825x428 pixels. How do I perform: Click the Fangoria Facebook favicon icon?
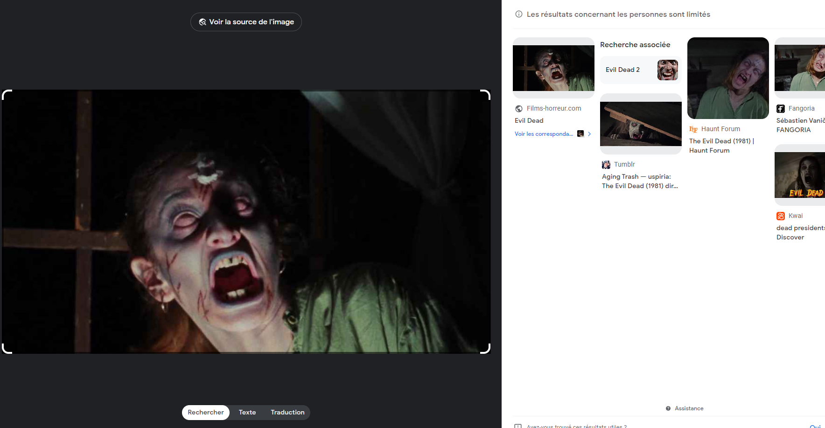click(x=781, y=109)
